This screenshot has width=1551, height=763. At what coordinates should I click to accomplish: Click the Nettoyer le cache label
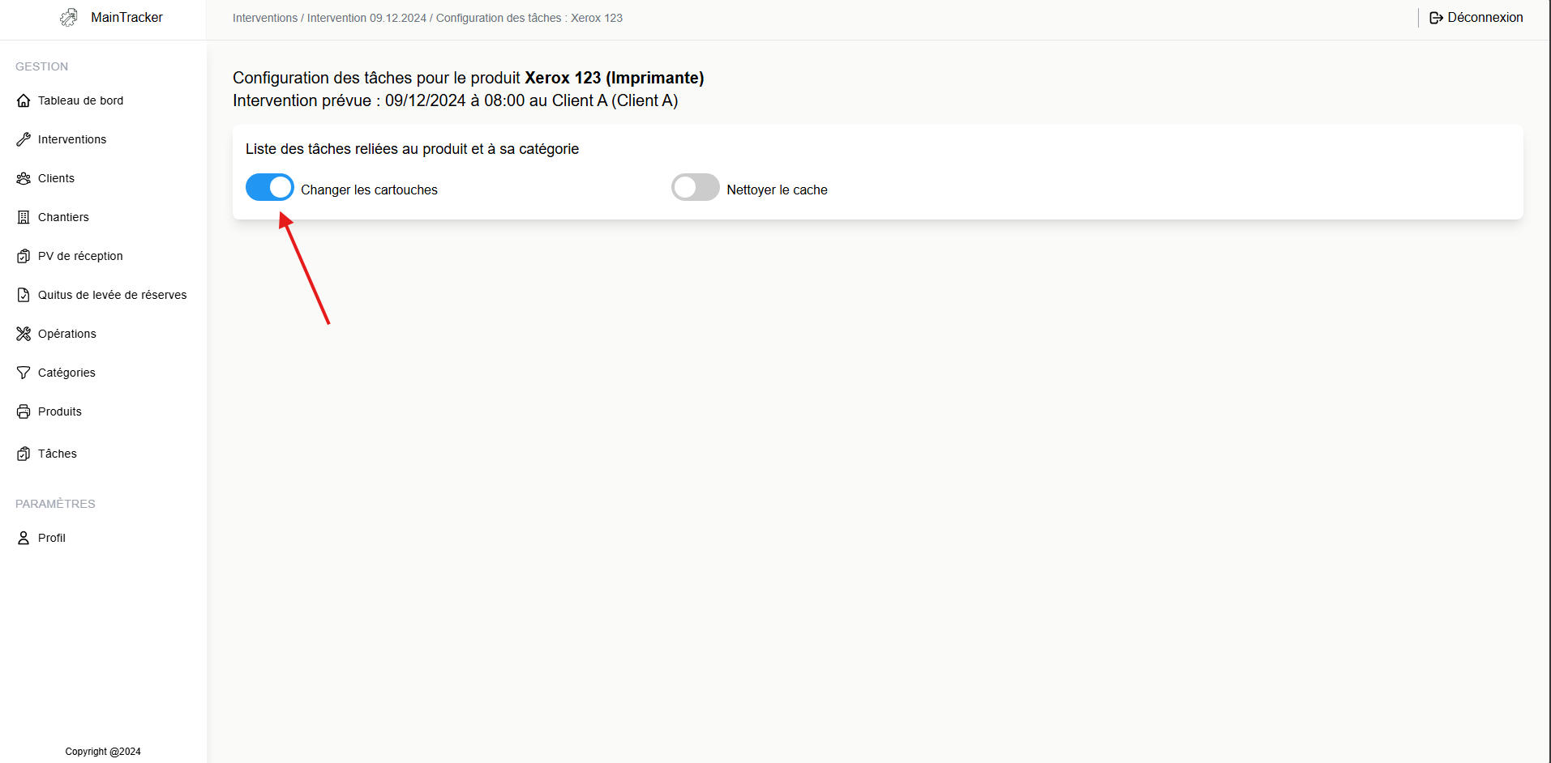(777, 190)
